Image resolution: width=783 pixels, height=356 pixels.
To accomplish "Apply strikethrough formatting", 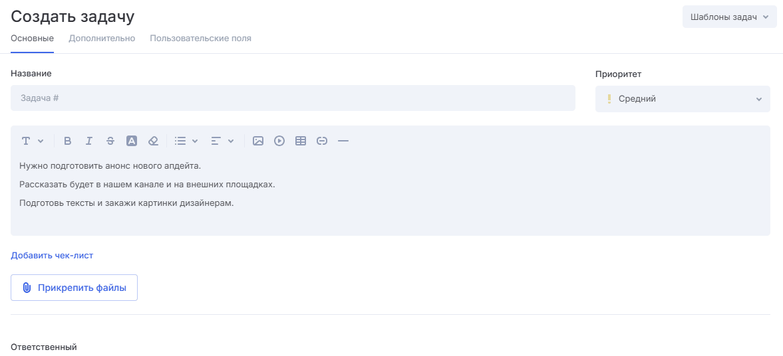I will tap(110, 141).
